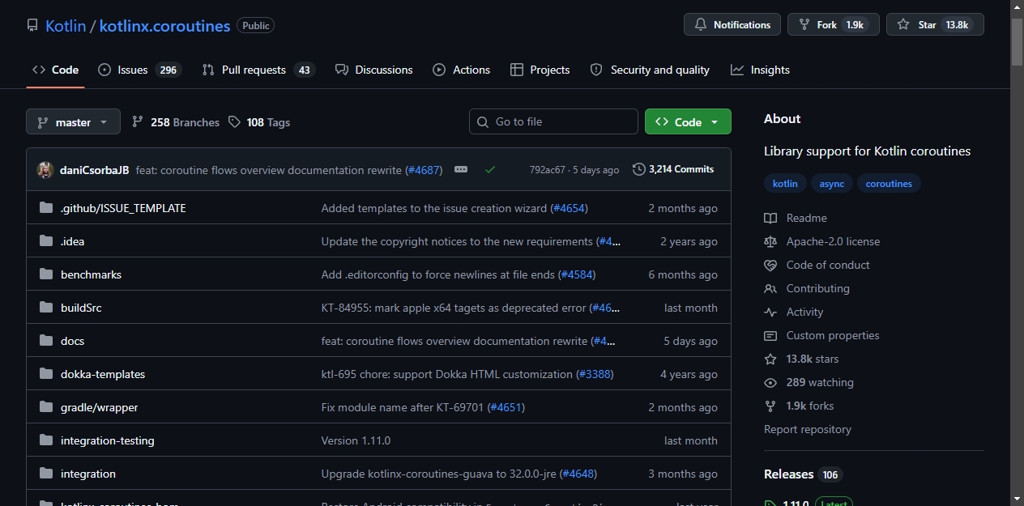Click Report repository link
Viewport: 1024px width, 506px height.
tap(808, 429)
